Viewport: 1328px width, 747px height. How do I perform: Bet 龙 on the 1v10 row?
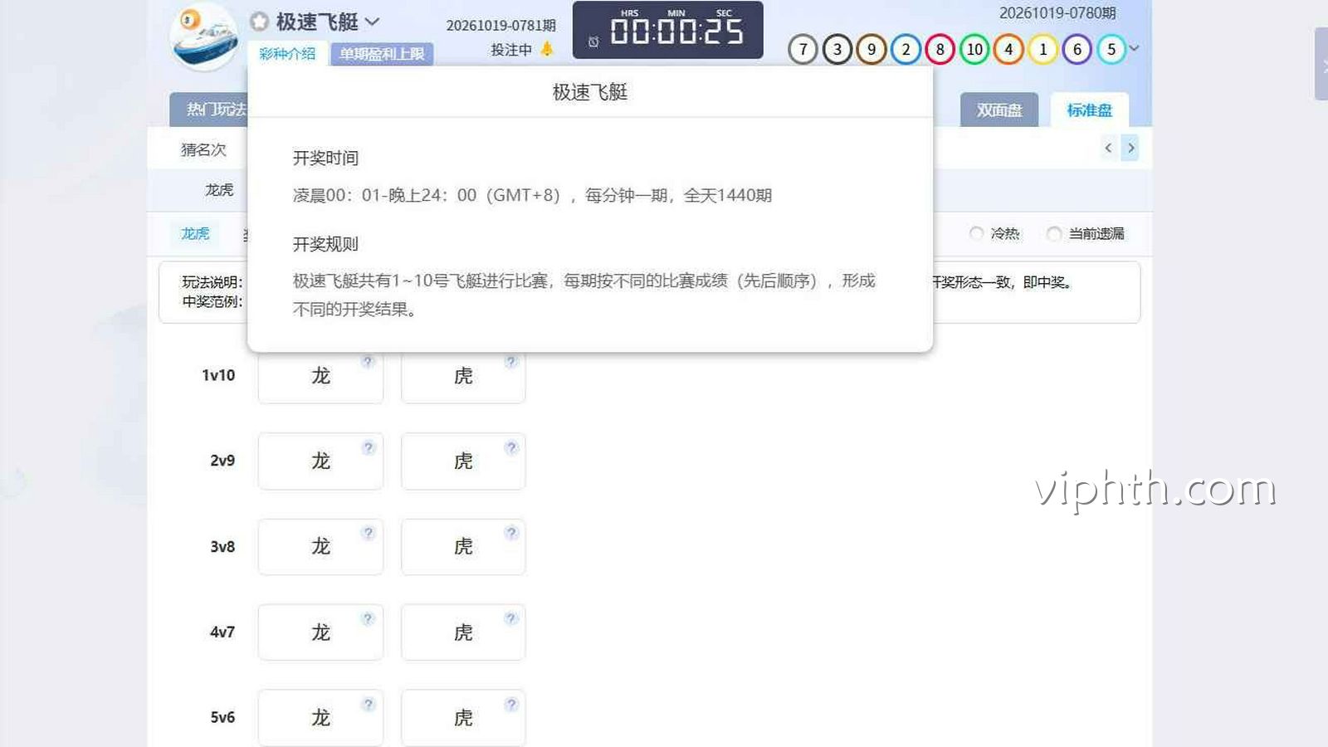(320, 376)
